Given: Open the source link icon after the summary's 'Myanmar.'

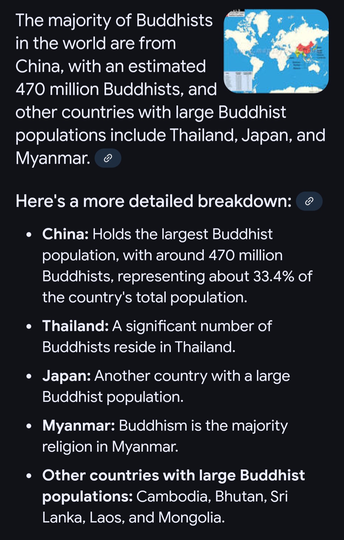Looking at the screenshot, I should [x=108, y=158].
